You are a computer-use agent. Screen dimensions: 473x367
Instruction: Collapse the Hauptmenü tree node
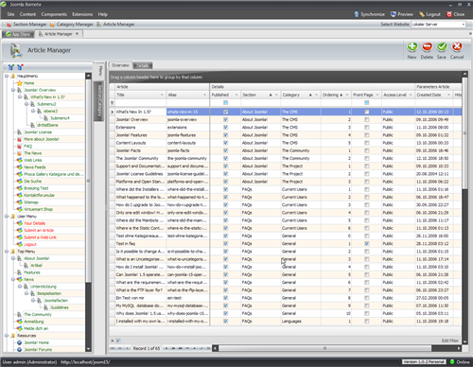click(7, 76)
